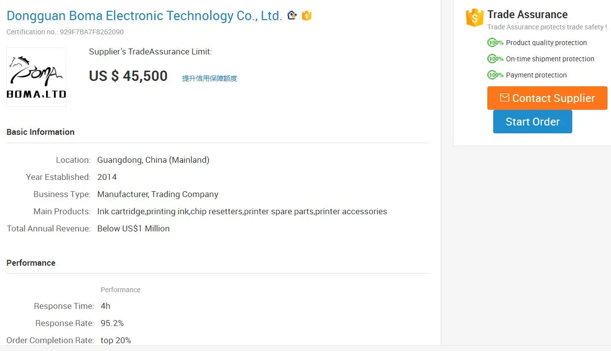This screenshot has height=351, width=611.
Task: Click the Trade Assurance heading
Action: point(527,14)
